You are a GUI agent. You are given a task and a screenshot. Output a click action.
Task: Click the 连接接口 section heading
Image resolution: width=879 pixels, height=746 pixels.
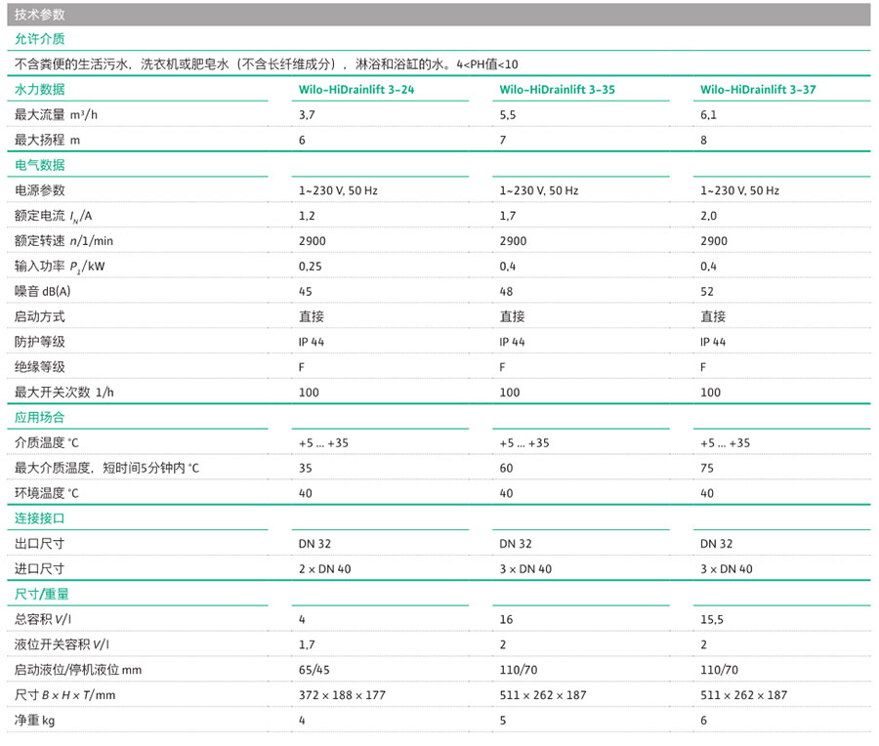pos(40,518)
